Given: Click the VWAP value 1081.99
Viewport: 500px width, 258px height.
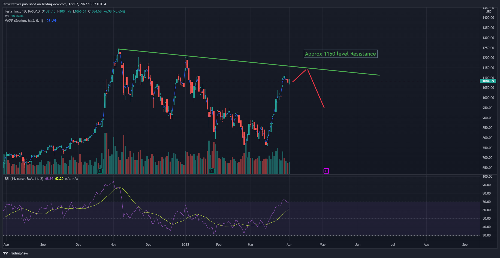Looking at the screenshot, I should point(51,21).
